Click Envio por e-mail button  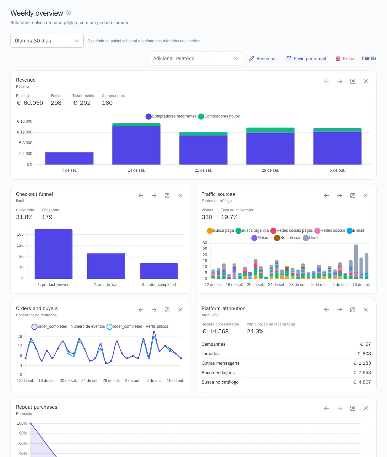(x=306, y=58)
